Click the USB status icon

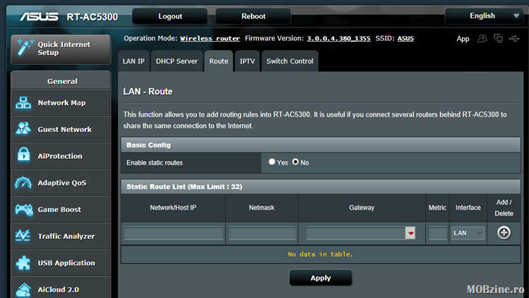[514, 39]
